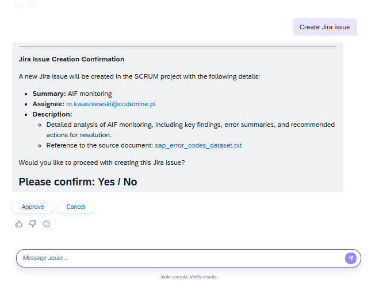Click the faded thumbs up icon at top

[x=19, y=5]
